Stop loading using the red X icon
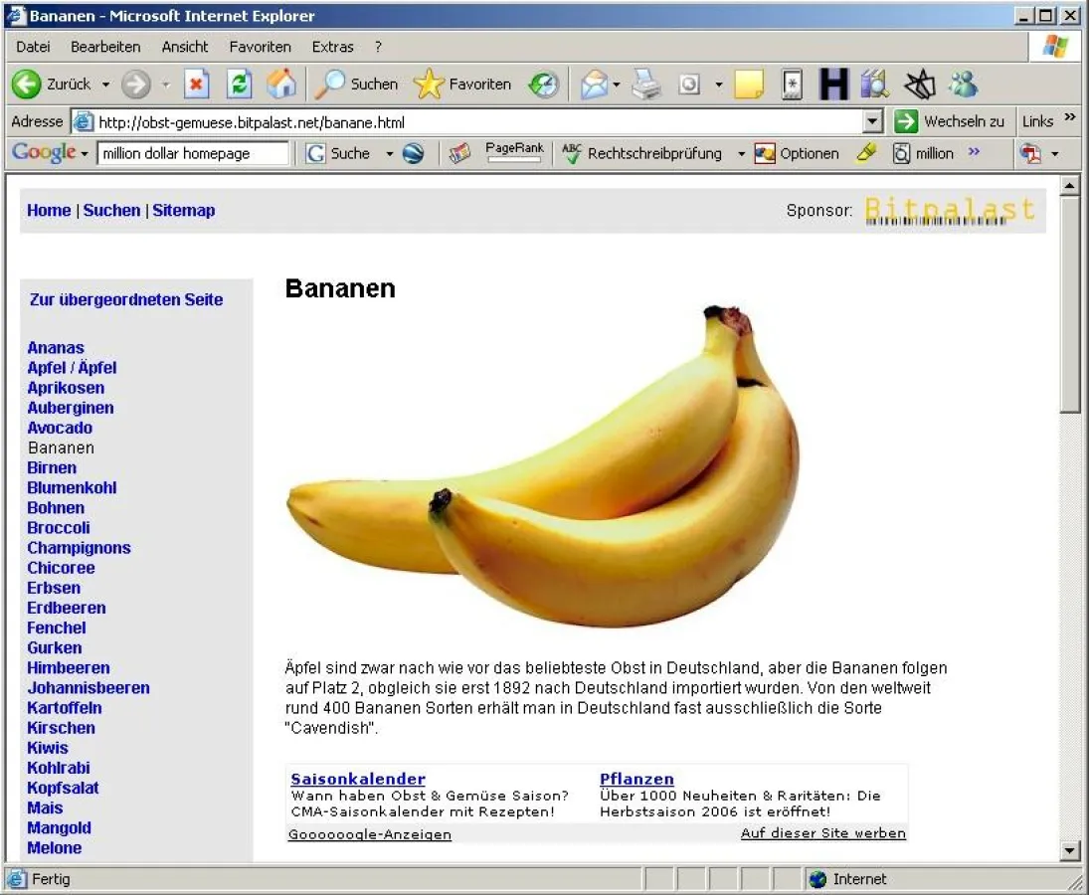 click(197, 85)
